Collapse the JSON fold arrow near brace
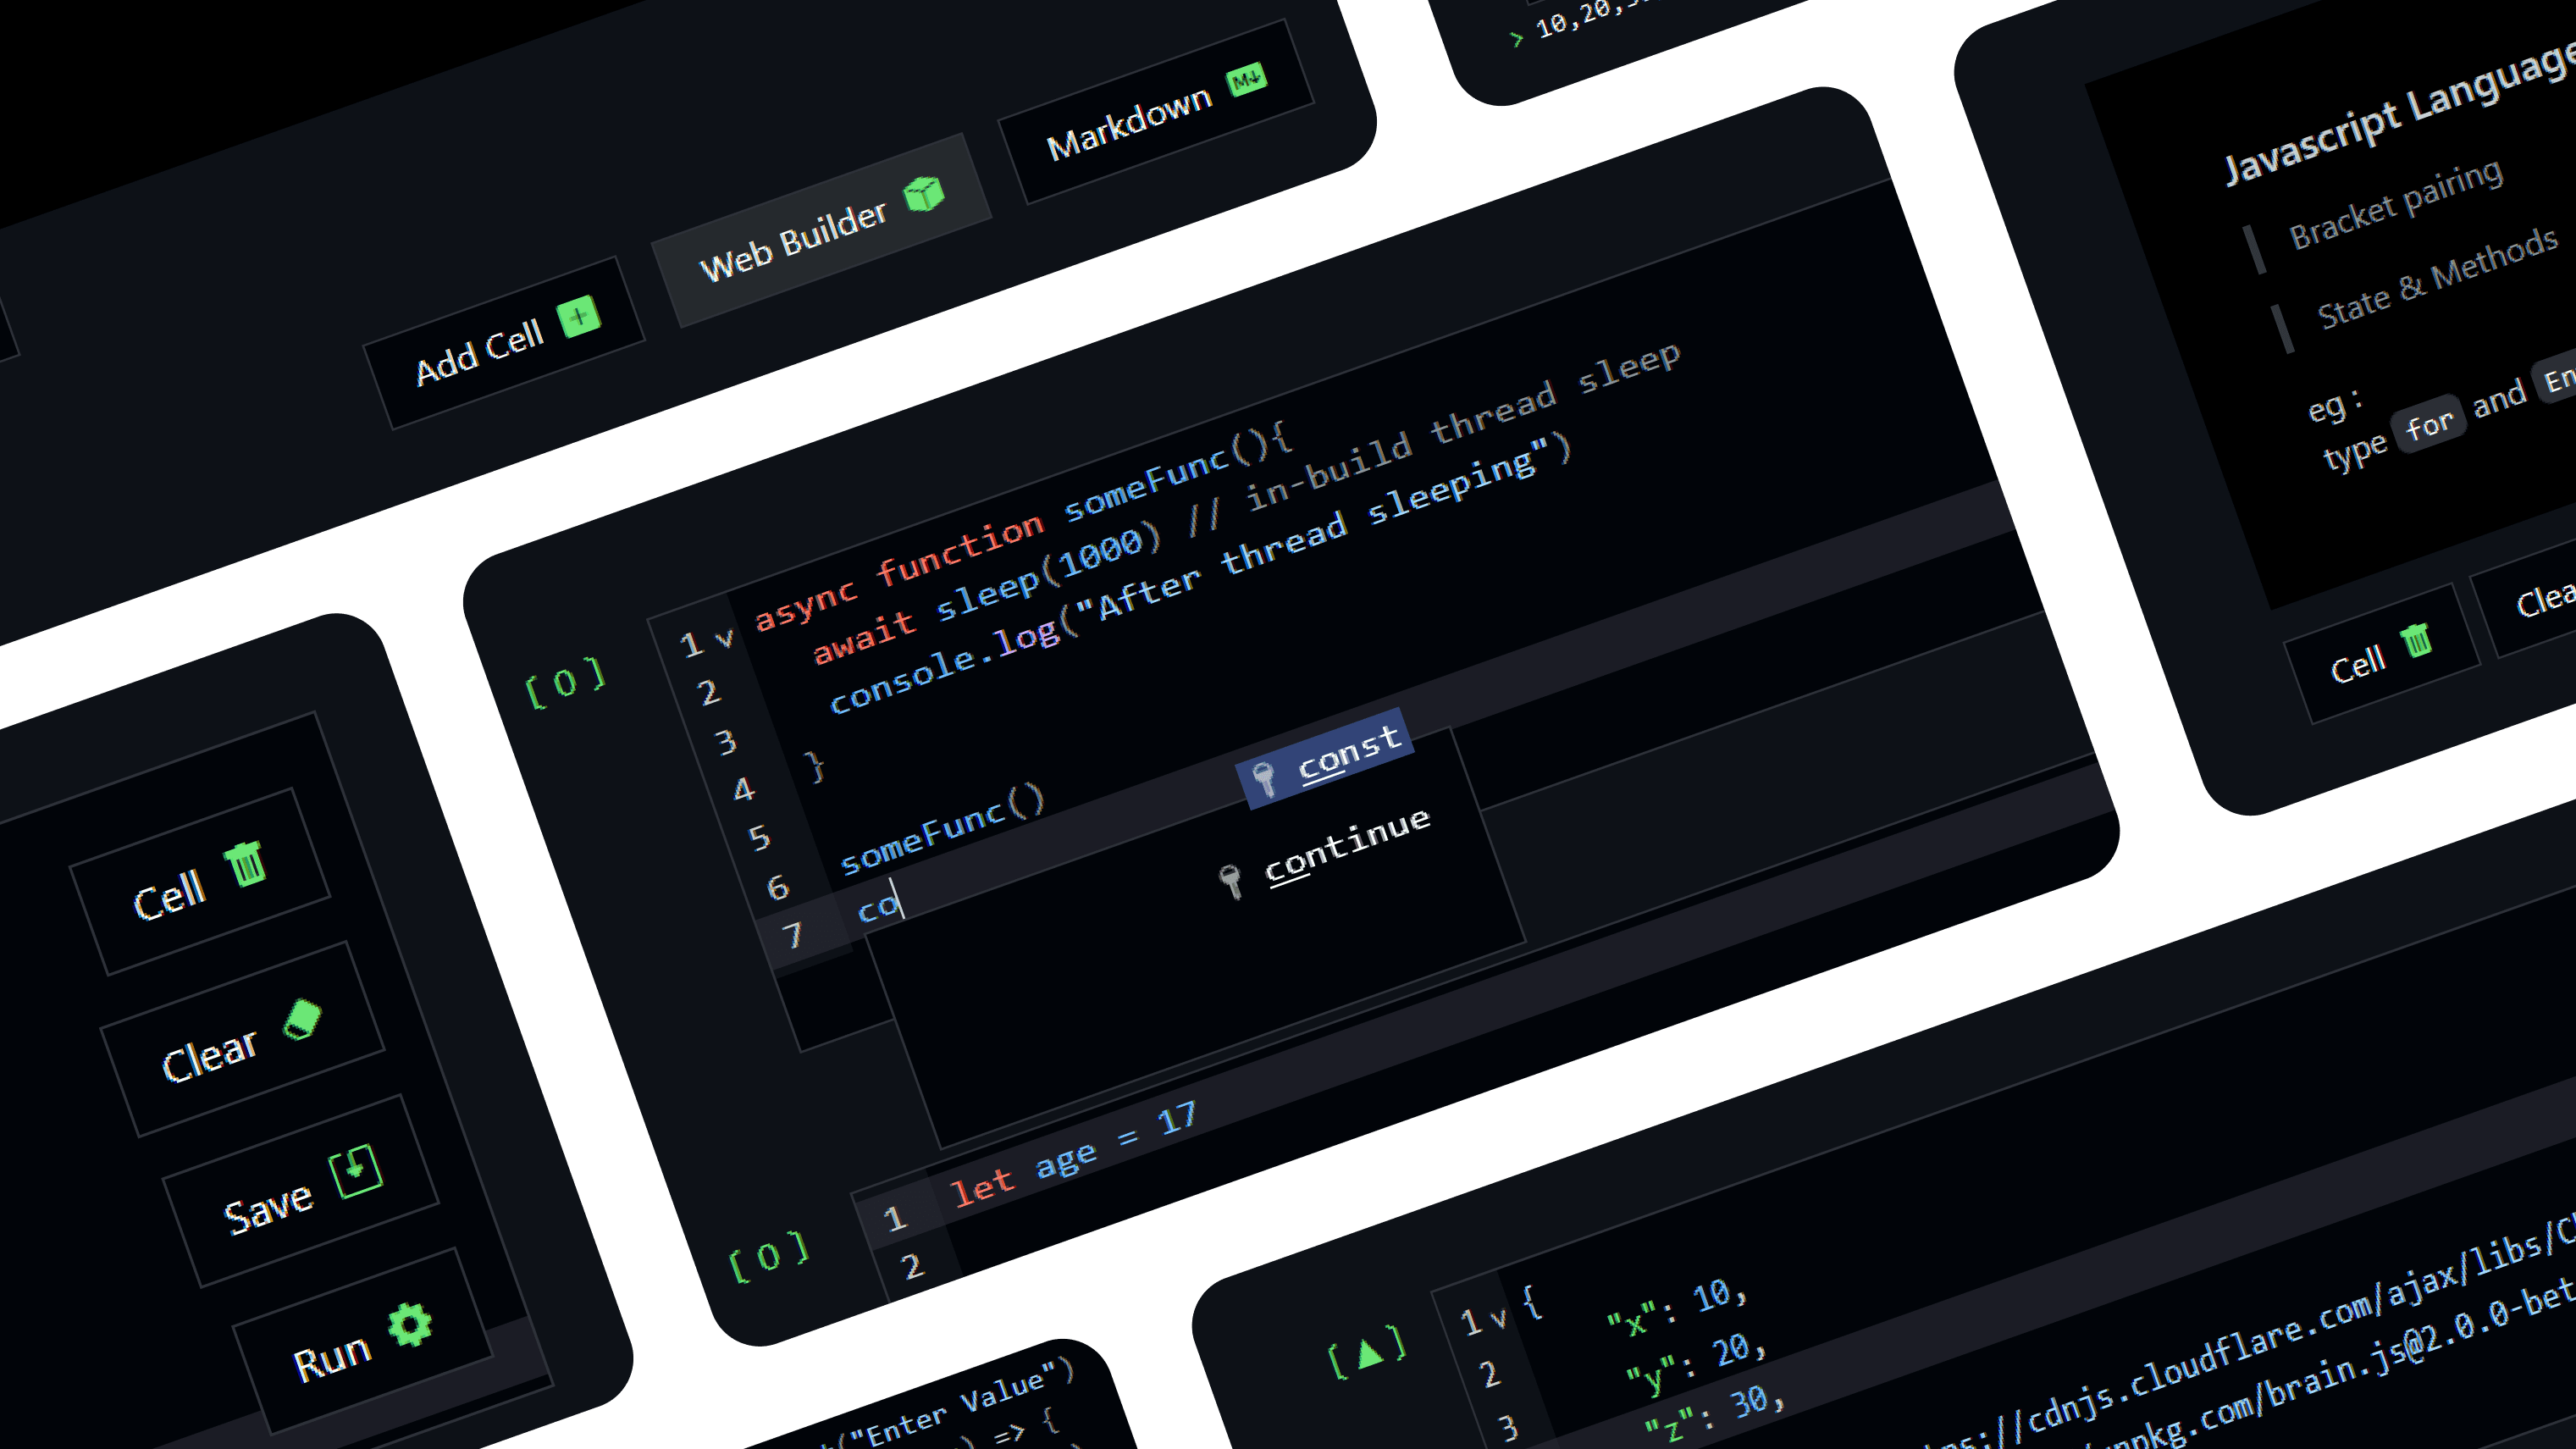 [1497, 1318]
